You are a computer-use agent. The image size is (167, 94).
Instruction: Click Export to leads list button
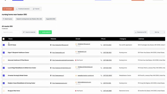pyautogui.click(x=29, y=32)
